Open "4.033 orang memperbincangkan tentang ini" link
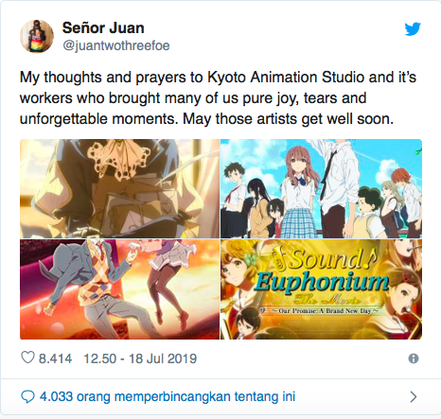Screen dimensions: 441x419 pyautogui.click(x=168, y=396)
